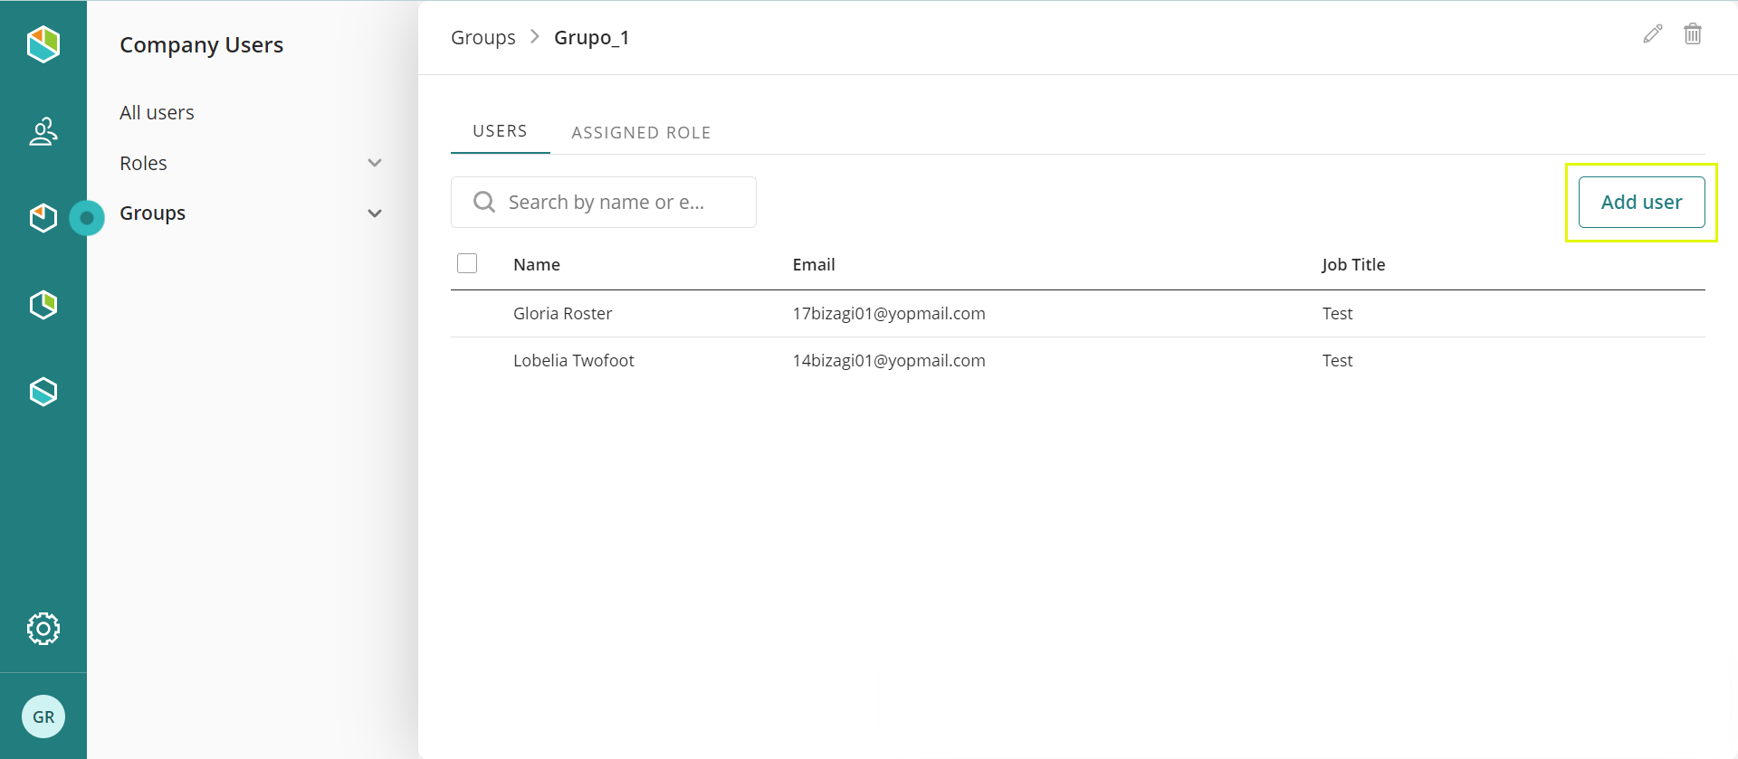Click Test job title in Lobelia Twofoot row

tap(1337, 360)
